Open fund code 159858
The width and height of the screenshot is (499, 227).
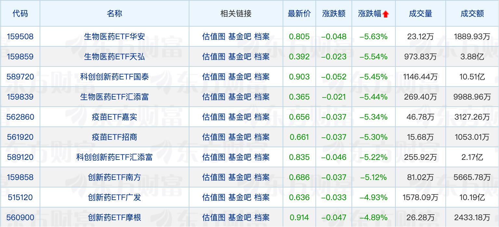pos(20,177)
